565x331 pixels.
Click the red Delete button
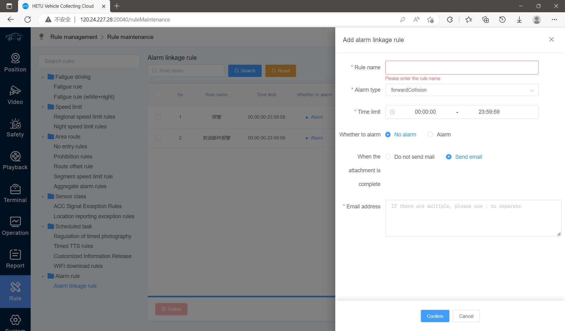click(x=171, y=309)
